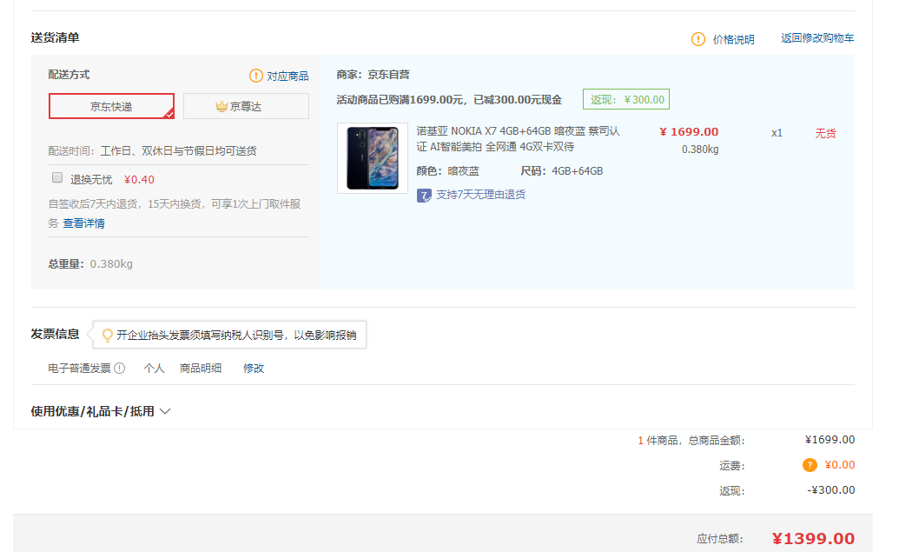Click the ¥0.40 退换无忧 fee
The width and height of the screenshot is (899, 552).
tap(139, 180)
